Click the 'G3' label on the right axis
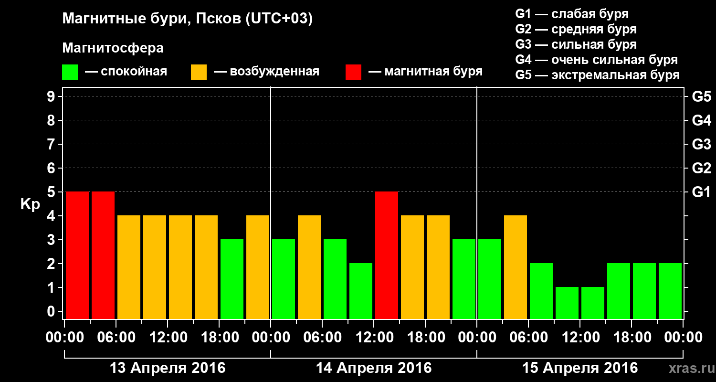 (701, 144)
